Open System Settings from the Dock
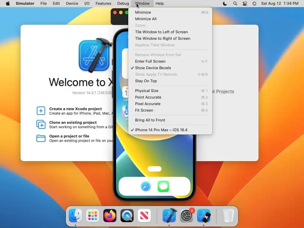Image resolution: width=304 pixels, height=228 pixels. 186,216
